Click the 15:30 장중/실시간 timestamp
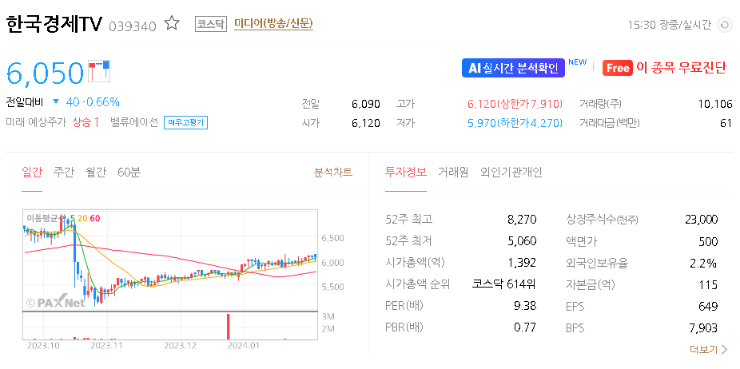This screenshot has width=740, height=369. [669, 25]
